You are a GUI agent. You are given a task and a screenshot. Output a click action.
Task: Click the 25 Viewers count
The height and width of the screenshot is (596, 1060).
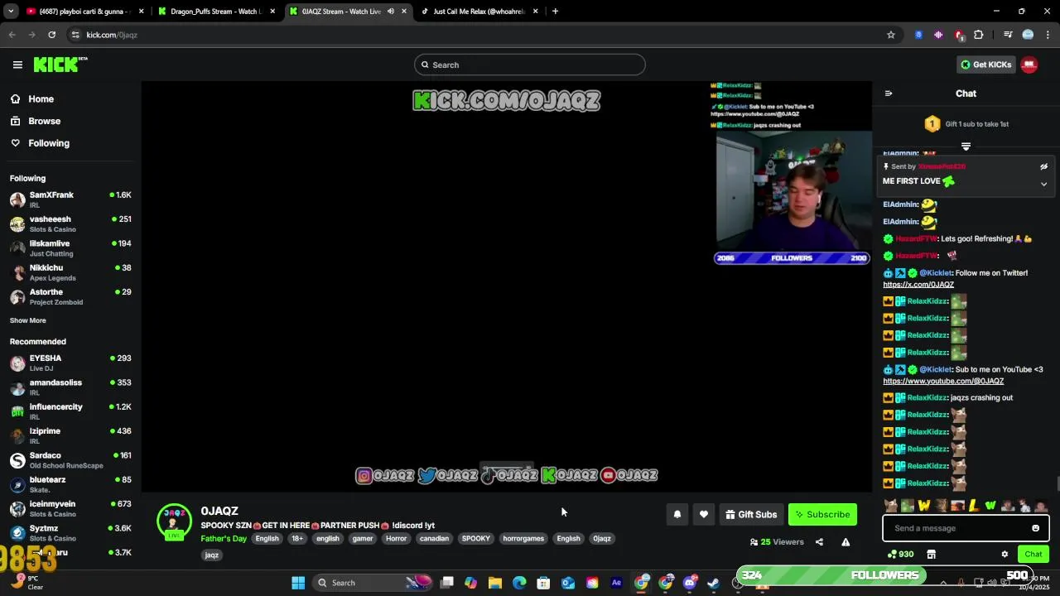tap(777, 542)
